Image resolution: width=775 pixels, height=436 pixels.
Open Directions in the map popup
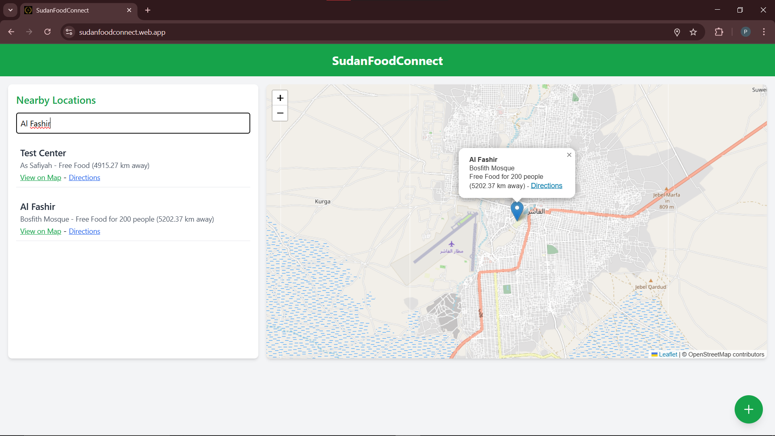(546, 186)
